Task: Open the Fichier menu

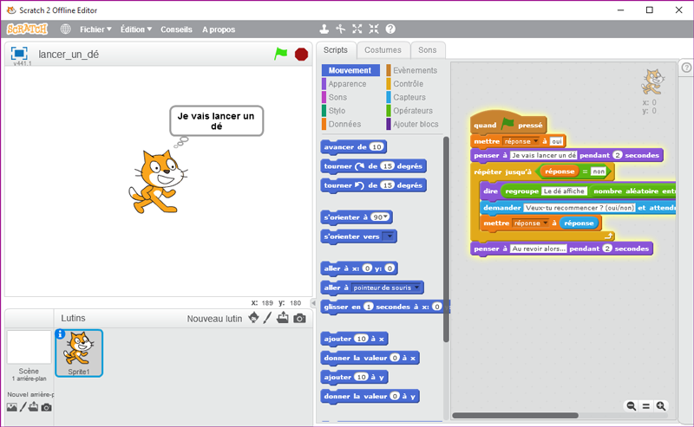Action: click(95, 29)
